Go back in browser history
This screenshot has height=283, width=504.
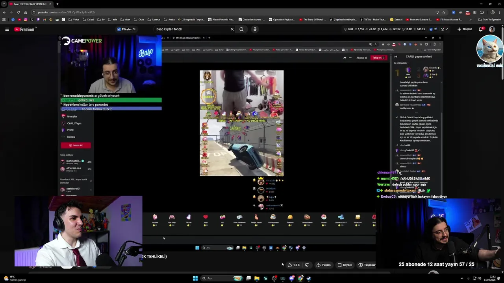4,12
